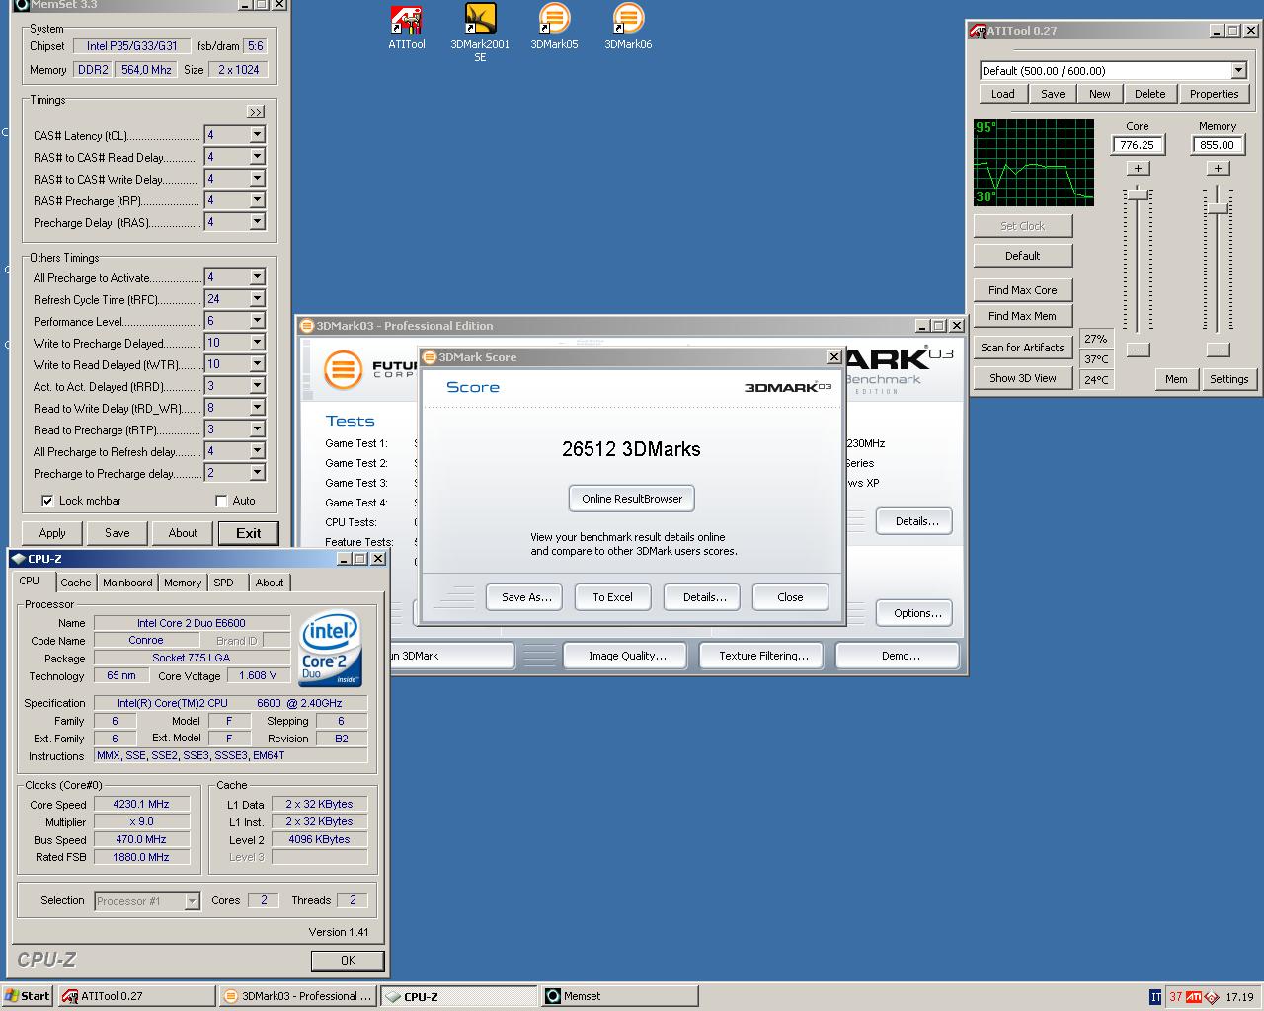The height and width of the screenshot is (1011, 1264).
Task: Click the >> expand button in MemSet Timings
Action: [255, 112]
